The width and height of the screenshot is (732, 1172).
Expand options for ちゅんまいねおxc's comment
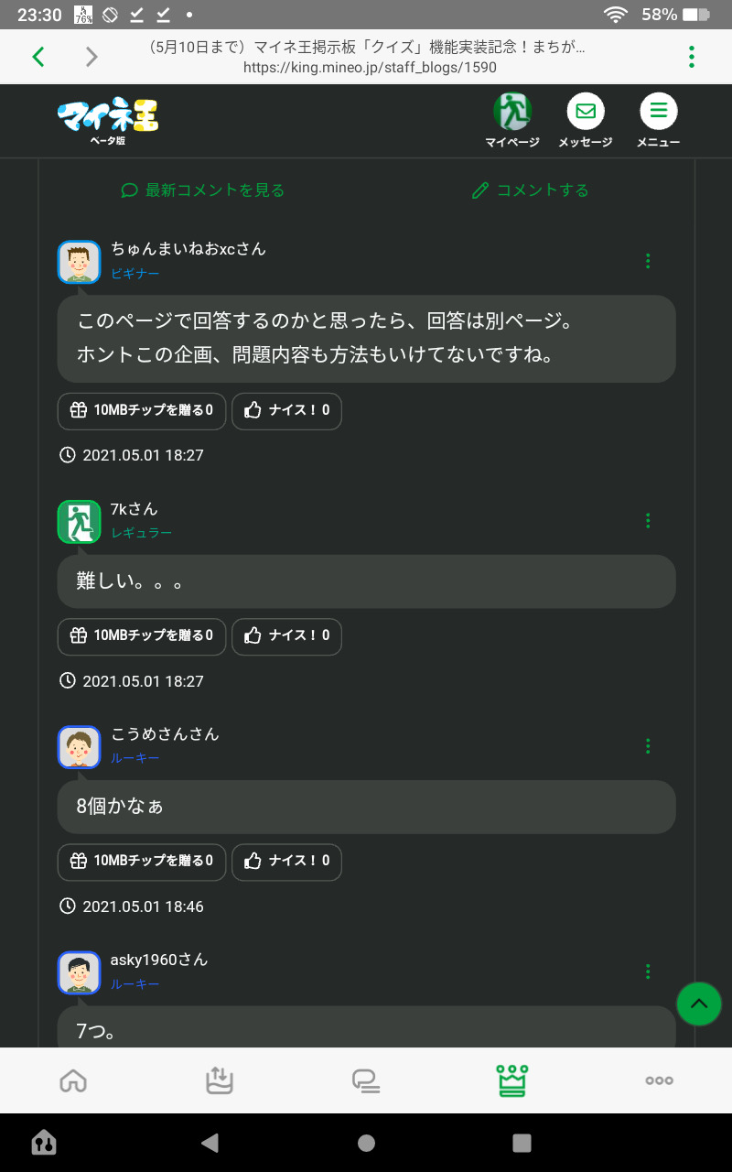(x=648, y=261)
